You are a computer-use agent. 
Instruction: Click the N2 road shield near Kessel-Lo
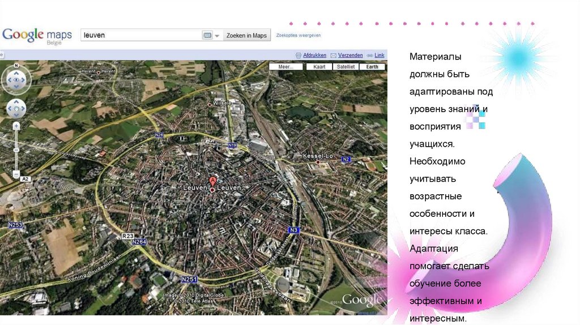[x=346, y=159]
